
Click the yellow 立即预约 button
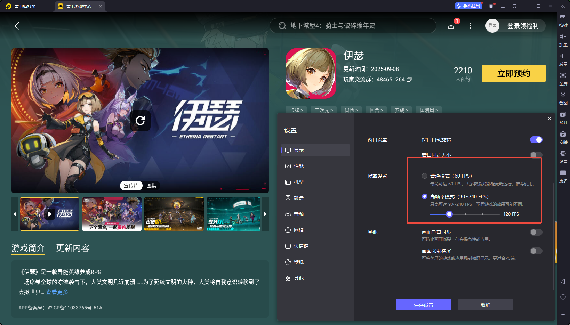point(514,73)
